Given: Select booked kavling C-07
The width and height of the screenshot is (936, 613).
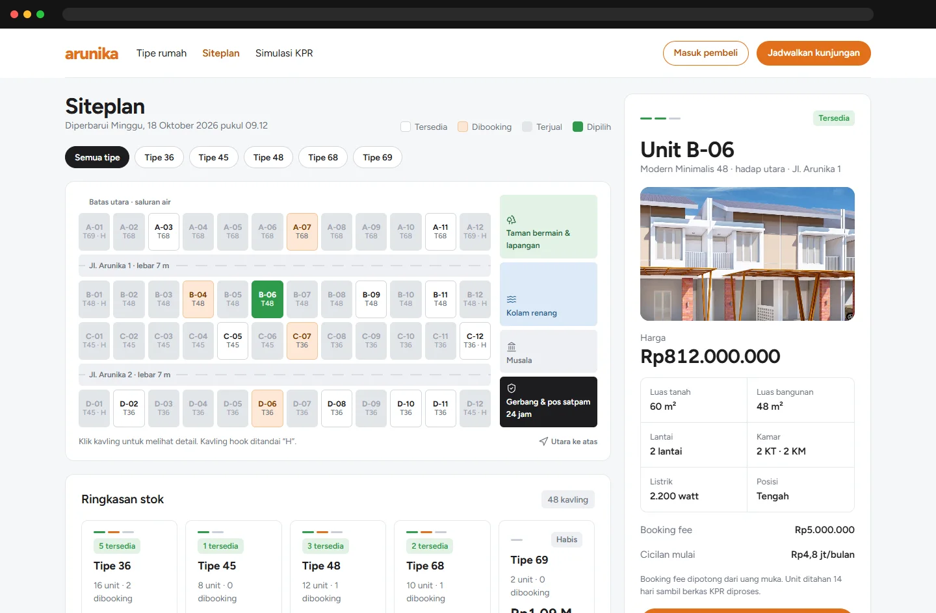Looking at the screenshot, I should click(302, 341).
